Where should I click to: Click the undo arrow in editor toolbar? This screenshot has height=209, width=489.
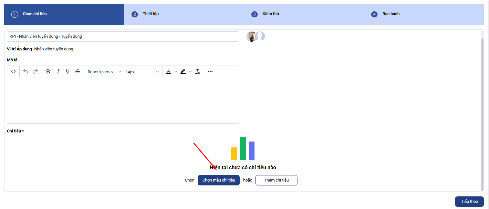pos(26,71)
